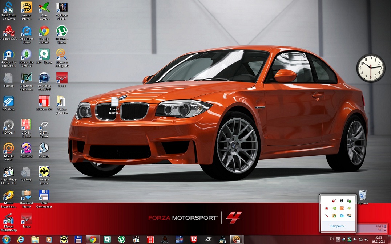
Task: Open Windows Explorer folder in taskbar
Action: click(35, 240)
